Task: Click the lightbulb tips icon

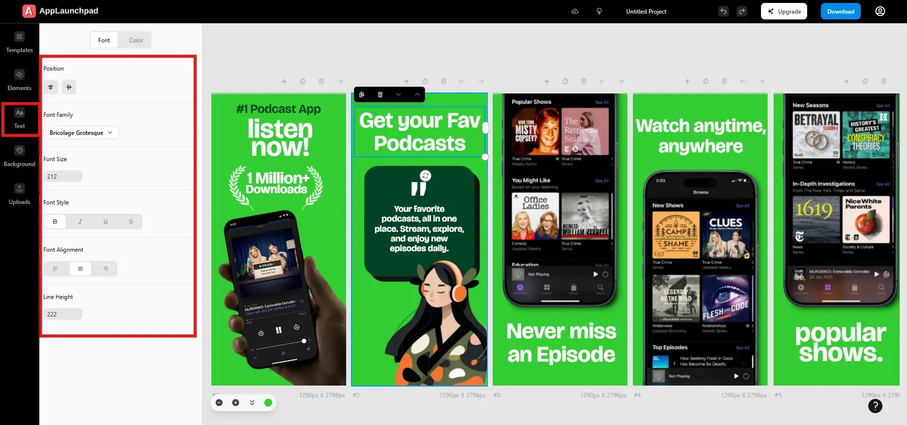Action: [x=599, y=11]
